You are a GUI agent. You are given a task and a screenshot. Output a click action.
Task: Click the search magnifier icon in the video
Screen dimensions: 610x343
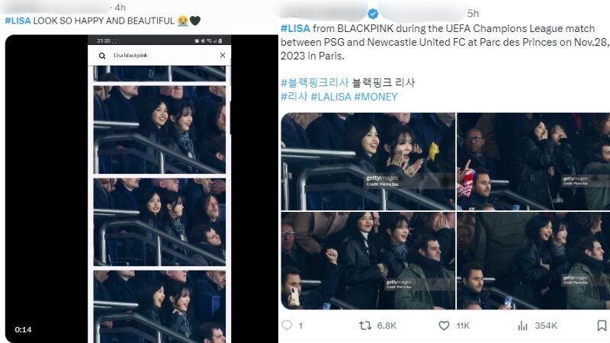(102, 56)
